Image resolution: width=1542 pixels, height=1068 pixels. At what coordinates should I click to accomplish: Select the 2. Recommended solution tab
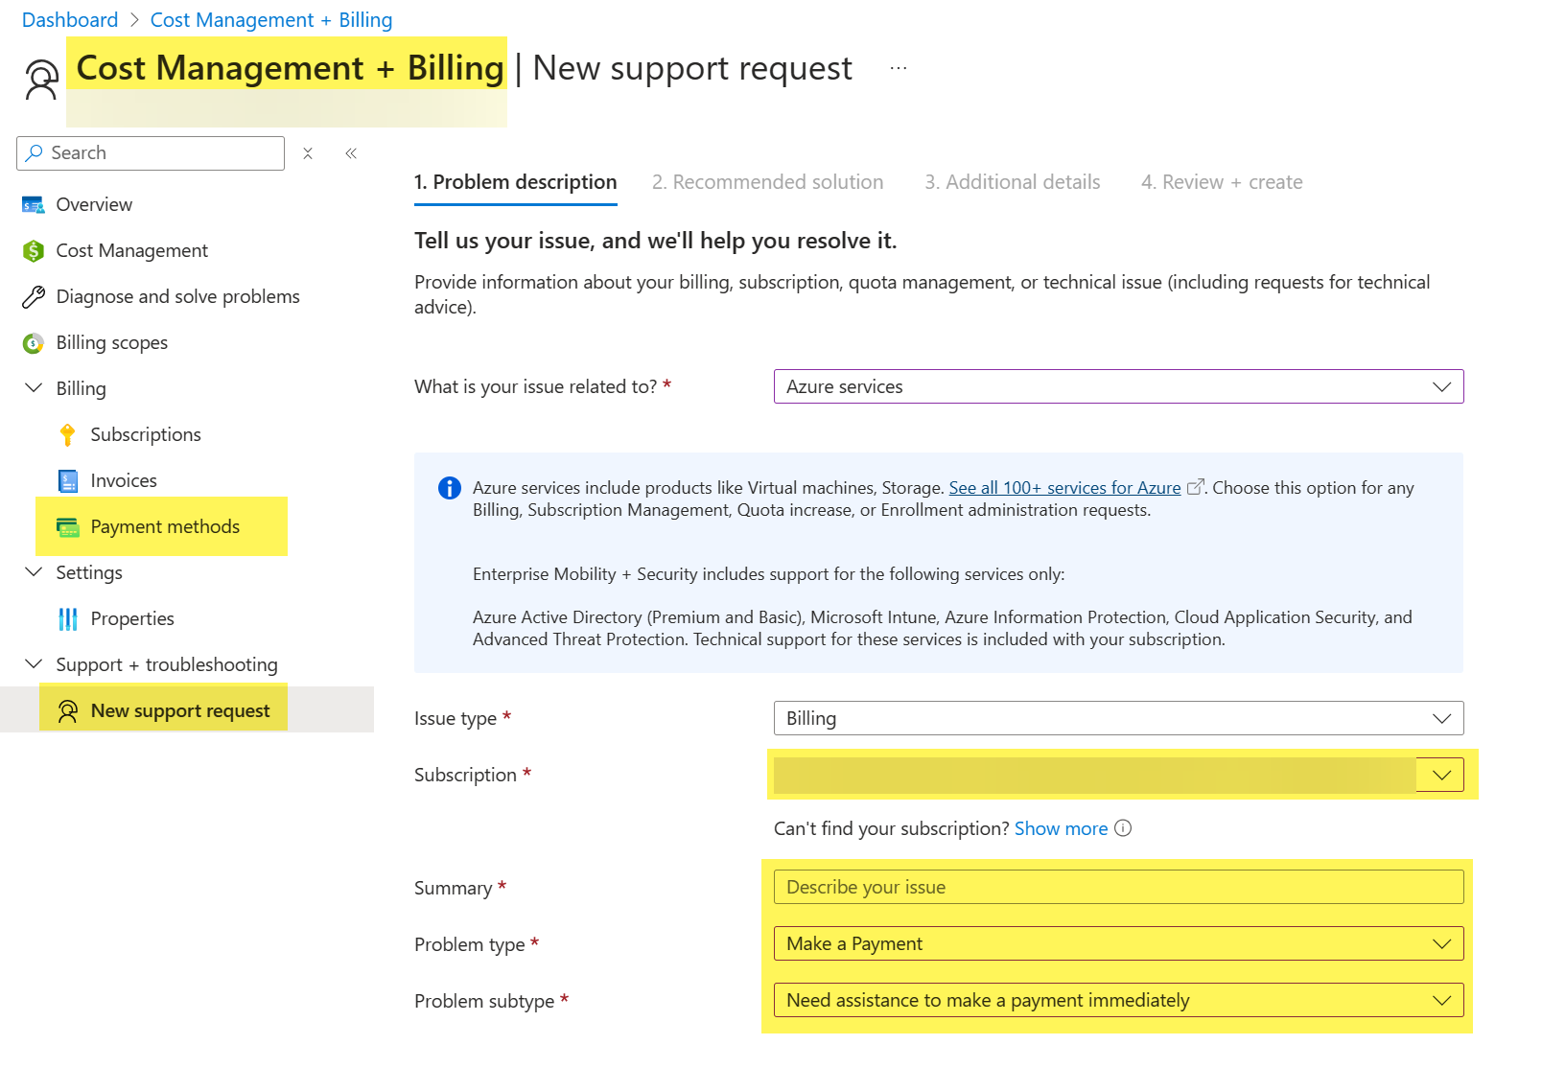tap(768, 182)
